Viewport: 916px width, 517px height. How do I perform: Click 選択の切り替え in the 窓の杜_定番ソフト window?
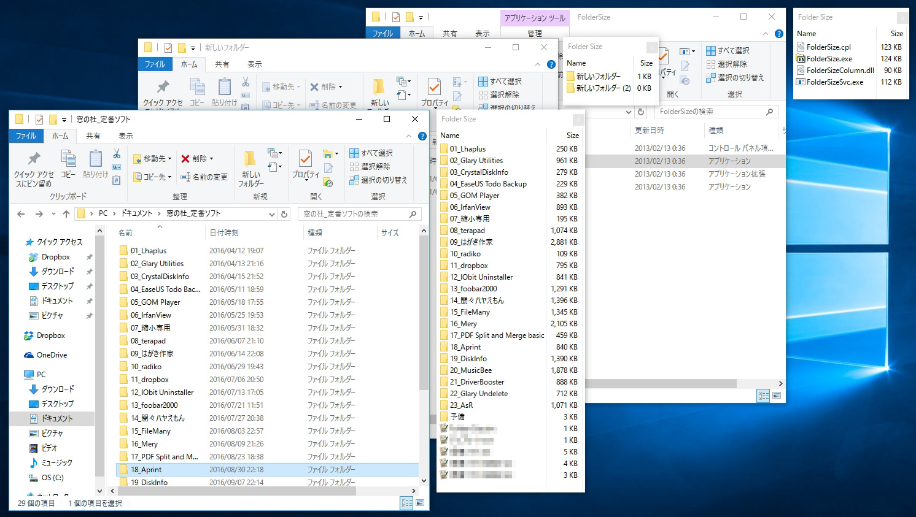378,180
